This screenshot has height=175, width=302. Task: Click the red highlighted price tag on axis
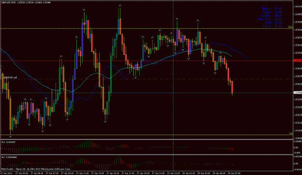point(298,61)
